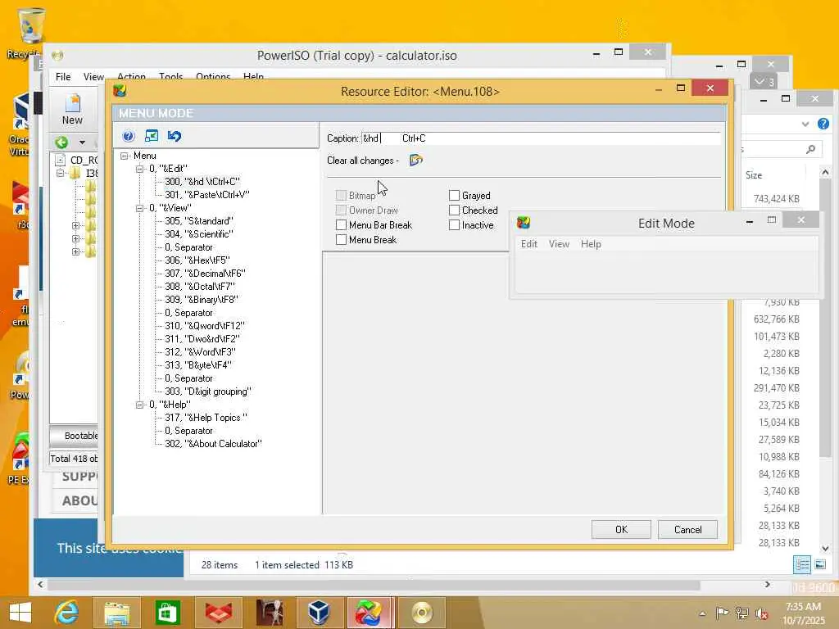The image size is (839, 629).
Task: Open the File menu in PowerISO
Action: [x=63, y=77]
